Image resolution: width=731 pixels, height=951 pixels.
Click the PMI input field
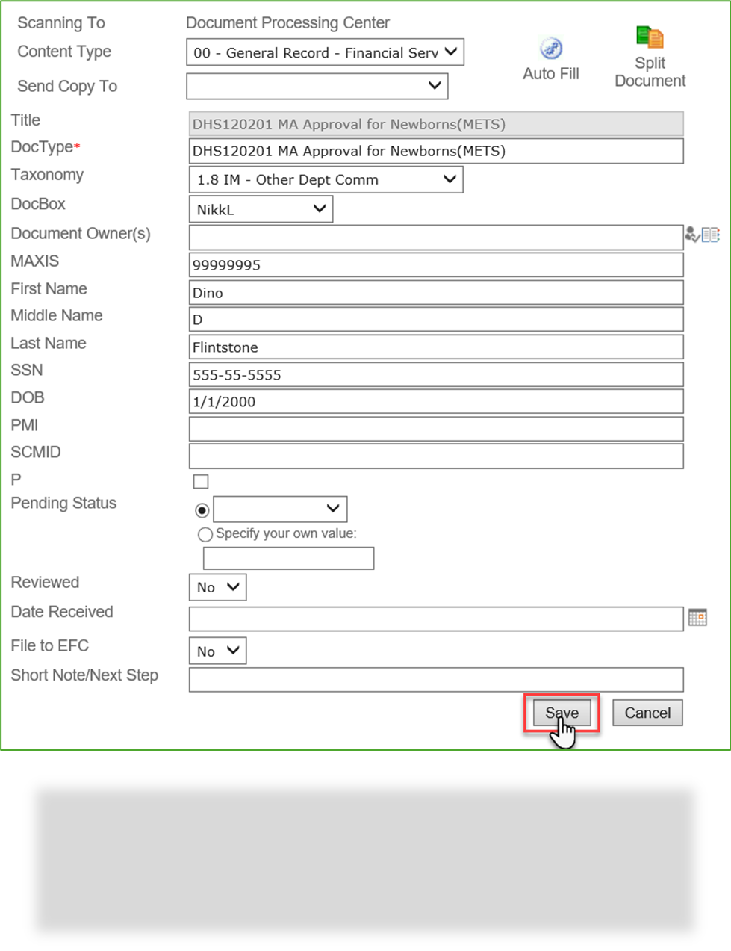436,428
